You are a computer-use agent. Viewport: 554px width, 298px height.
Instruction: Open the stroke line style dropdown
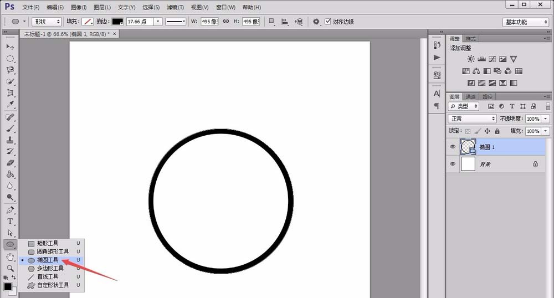[x=176, y=22]
